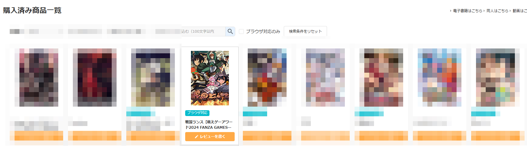Image resolution: width=527 pixels, height=146 pixels.
Task: Open the blurred blue and orange thumbnail
Action: coord(440,78)
